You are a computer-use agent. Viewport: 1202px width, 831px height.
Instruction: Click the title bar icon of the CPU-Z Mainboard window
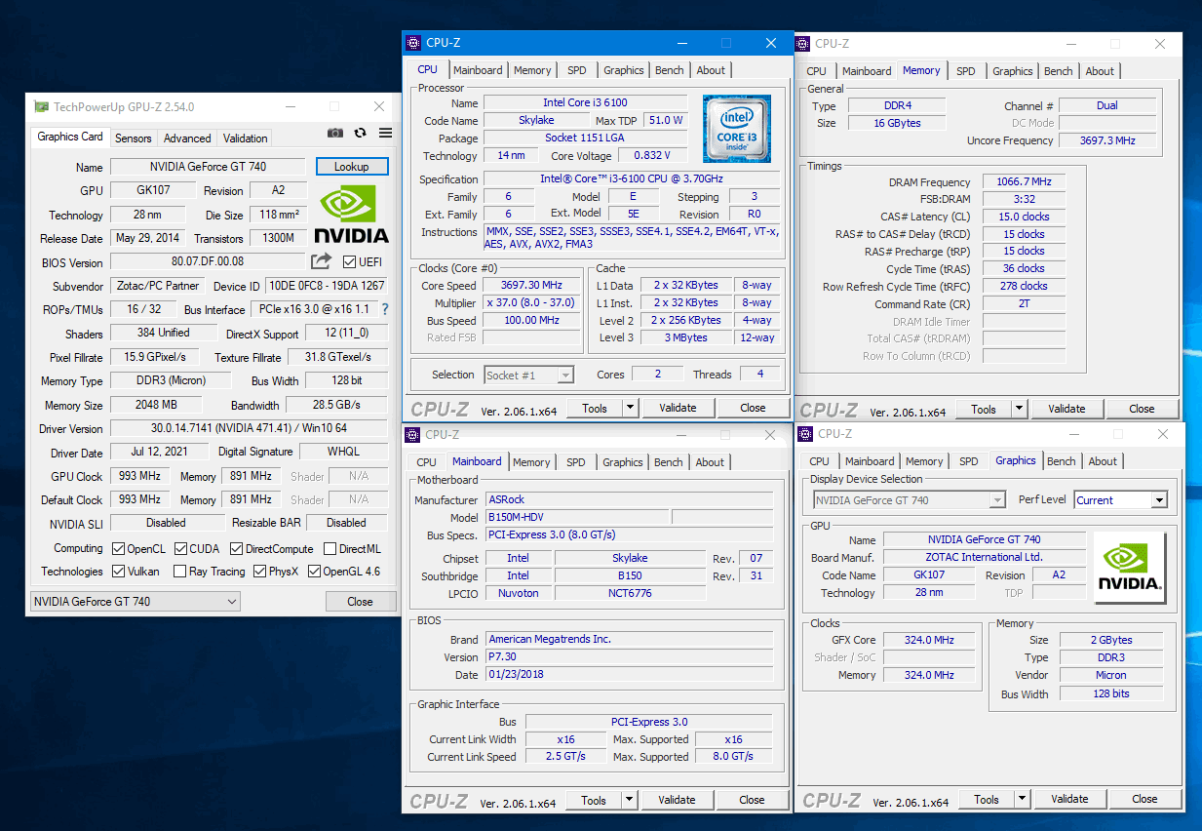(x=413, y=434)
